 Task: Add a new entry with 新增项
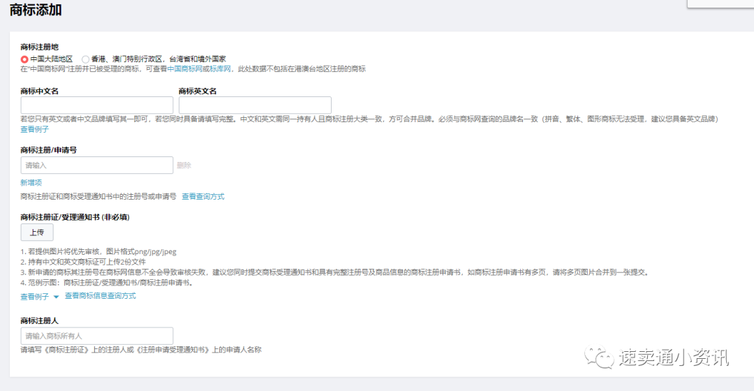[x=31, y=182]
